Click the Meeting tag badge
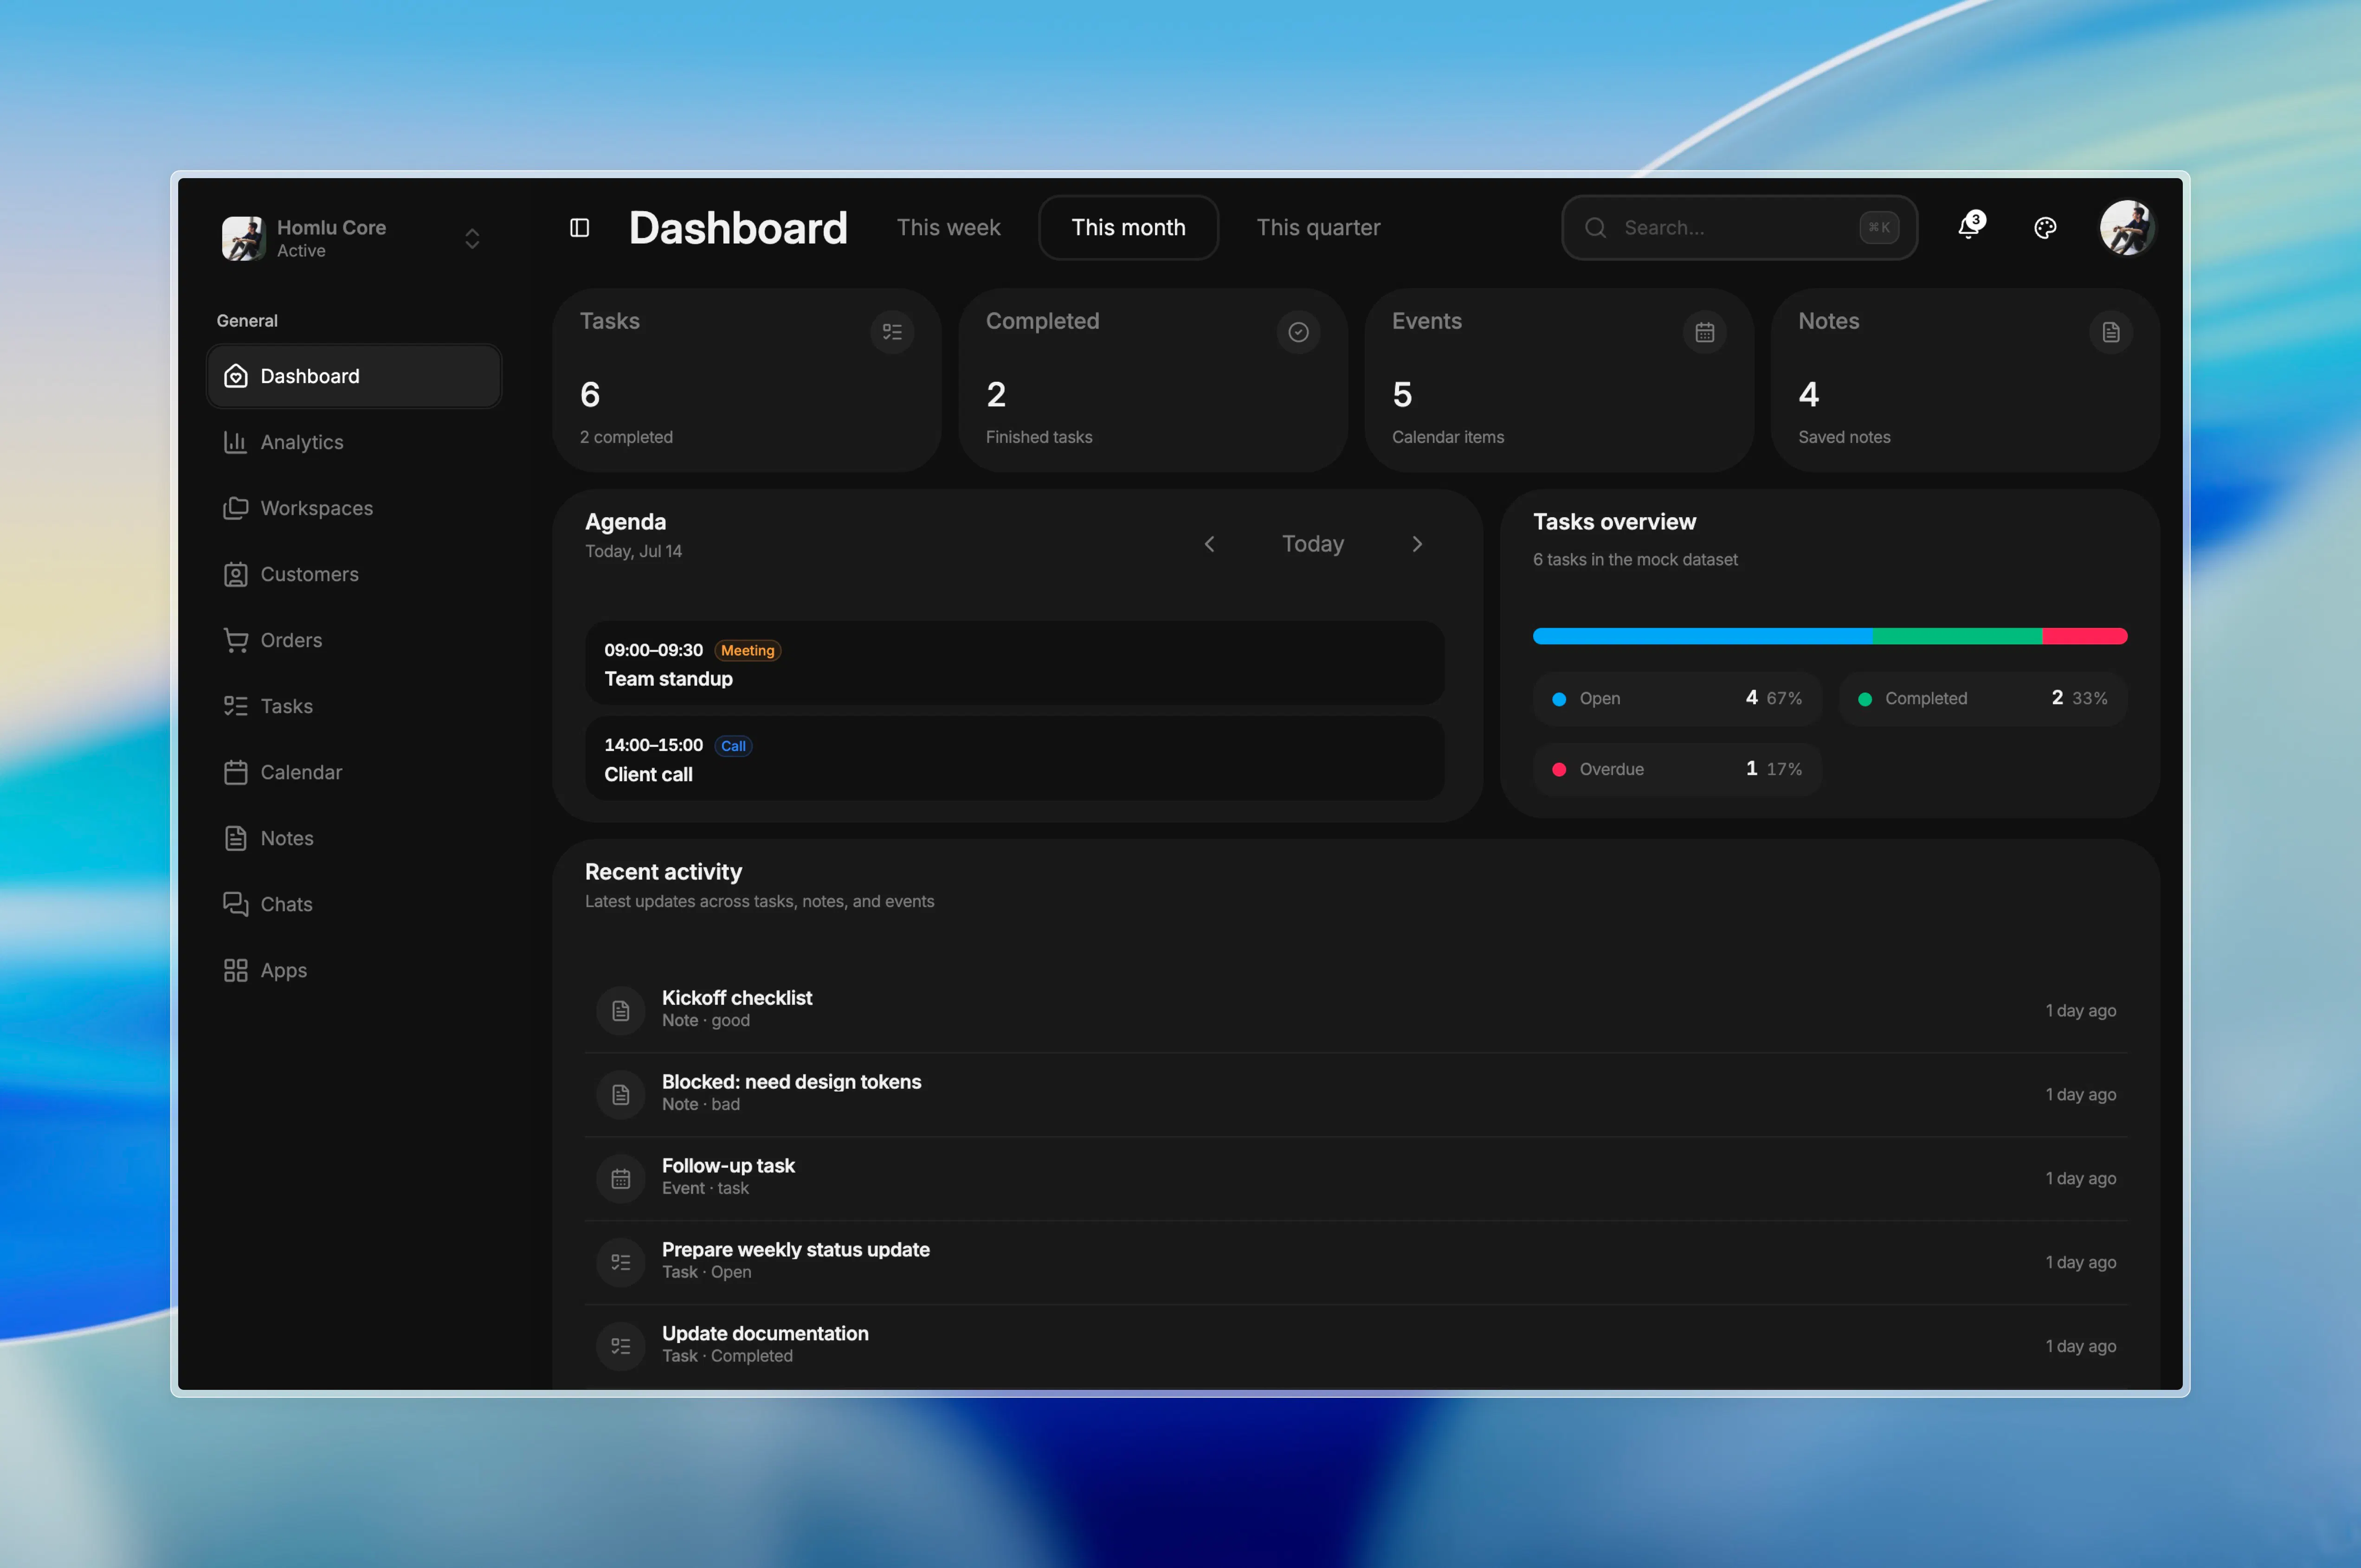2361x1568 pixels. point(747,650)
